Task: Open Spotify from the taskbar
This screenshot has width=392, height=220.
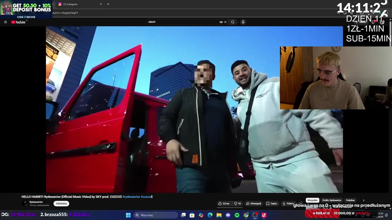Action: pyautogui.click(x=237, y=215)
